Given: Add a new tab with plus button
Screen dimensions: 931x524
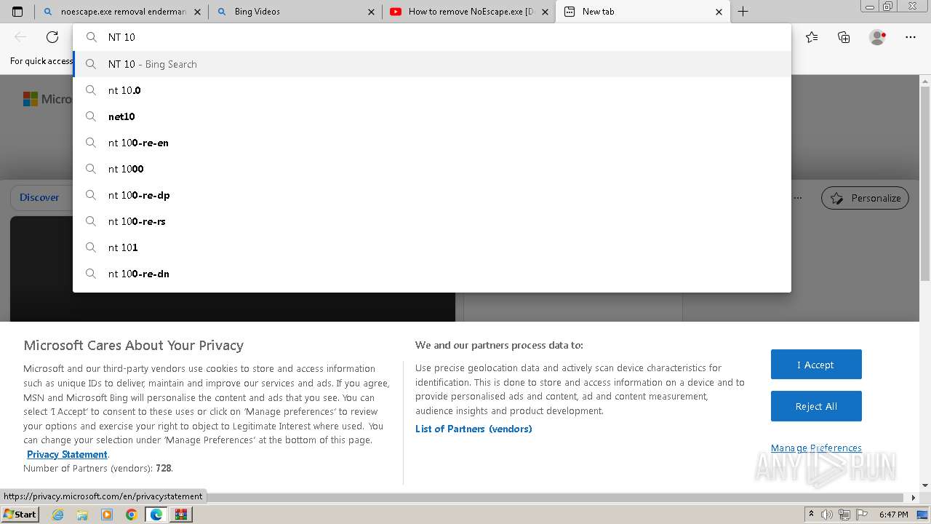Looking at the screenshot, I should tap(743, 12).
